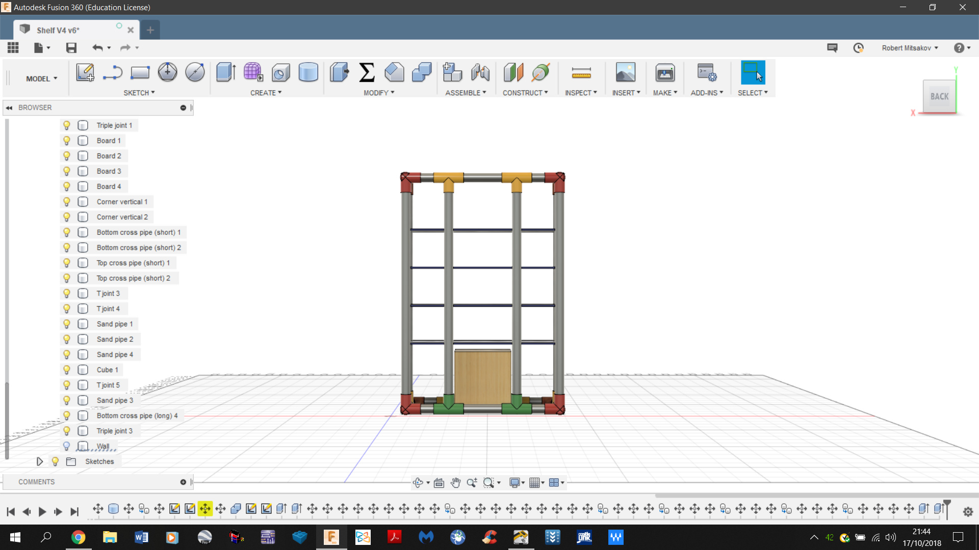Click the Look At icon

[439, 482]
